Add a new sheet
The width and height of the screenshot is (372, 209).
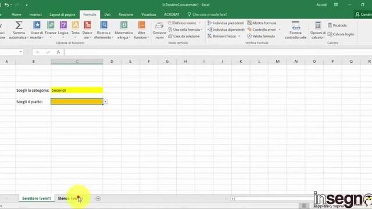(x=98, y=199)
